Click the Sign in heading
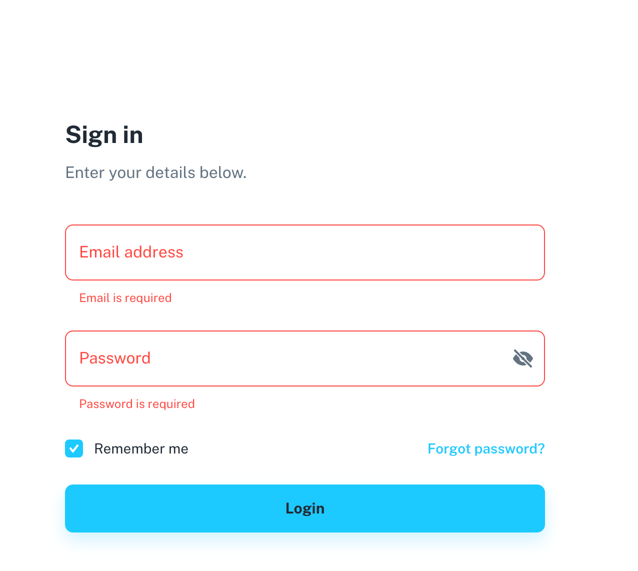The width and height of the screenshot is (638, 571). coord(104,135)
